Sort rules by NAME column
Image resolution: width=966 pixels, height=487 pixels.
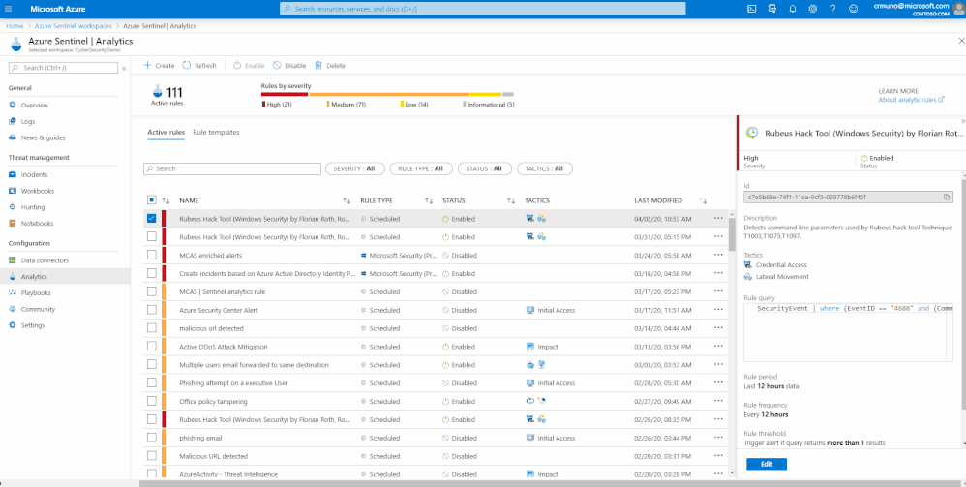(347, 201)
